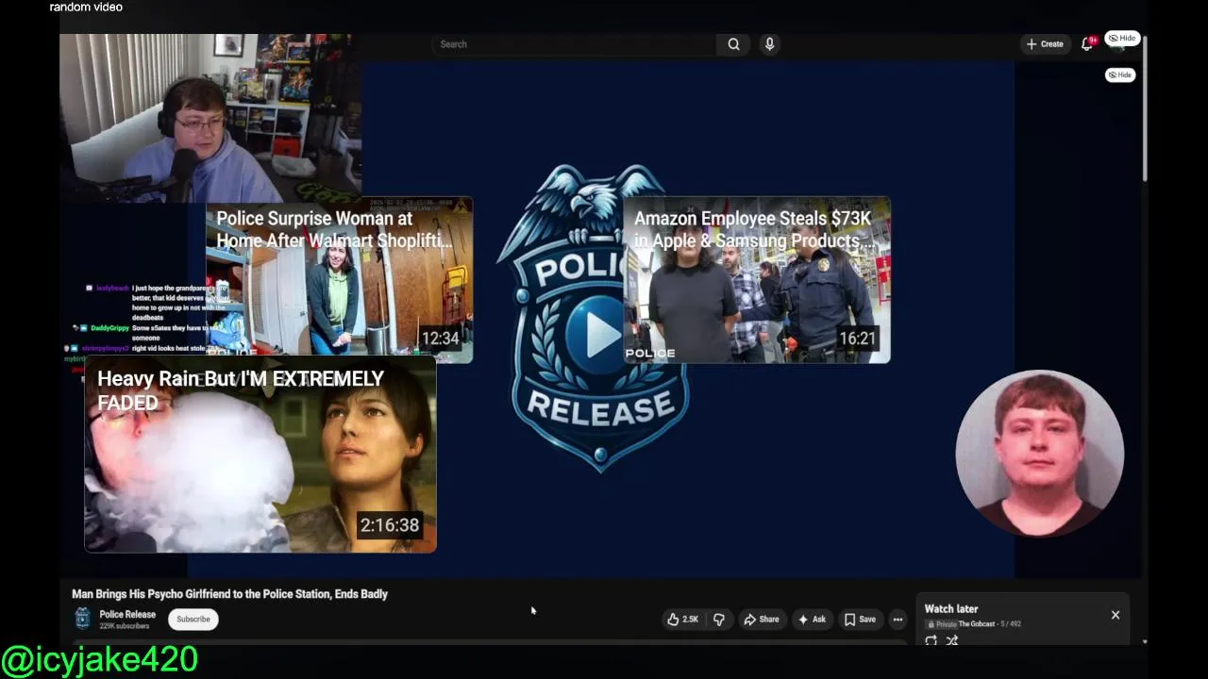Viewport: 1208px width, 679px height.
Task: Subscribe to Police Release channel
Action: tap(193, 619)
